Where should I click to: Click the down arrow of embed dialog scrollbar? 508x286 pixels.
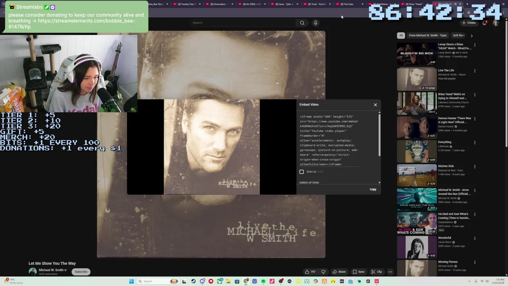coord(379,183)
